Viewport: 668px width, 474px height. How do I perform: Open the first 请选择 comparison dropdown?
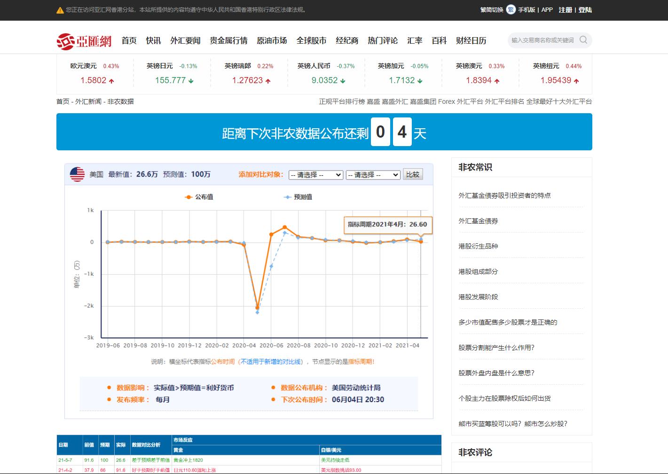(315, 175)
